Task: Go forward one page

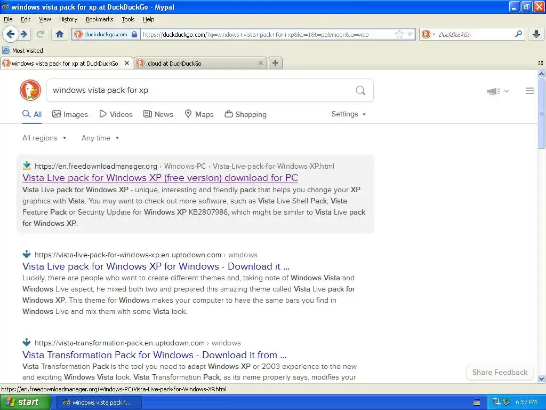Action: click(24, 34)
